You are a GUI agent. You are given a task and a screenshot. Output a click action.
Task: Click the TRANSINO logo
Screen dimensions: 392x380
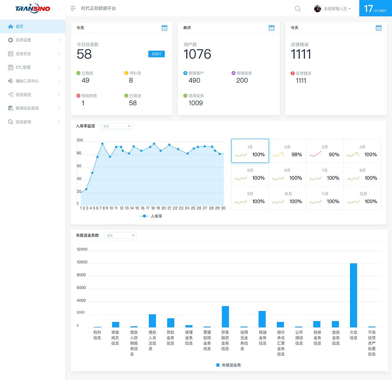[33, 8]
